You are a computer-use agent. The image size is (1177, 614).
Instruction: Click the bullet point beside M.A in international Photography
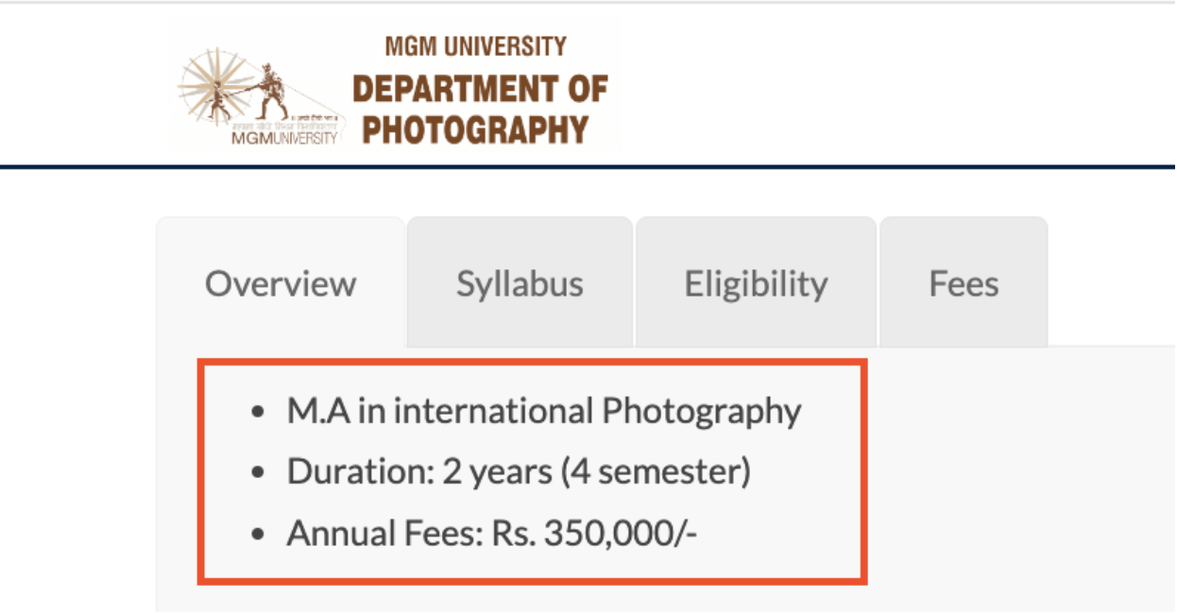(256, 410)
